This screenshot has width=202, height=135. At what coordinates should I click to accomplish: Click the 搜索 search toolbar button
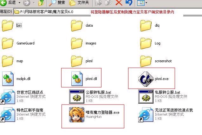coord(57,3)
